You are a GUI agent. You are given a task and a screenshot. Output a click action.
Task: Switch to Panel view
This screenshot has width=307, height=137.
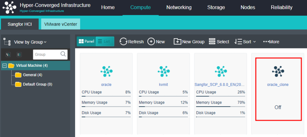click(86, 41)
